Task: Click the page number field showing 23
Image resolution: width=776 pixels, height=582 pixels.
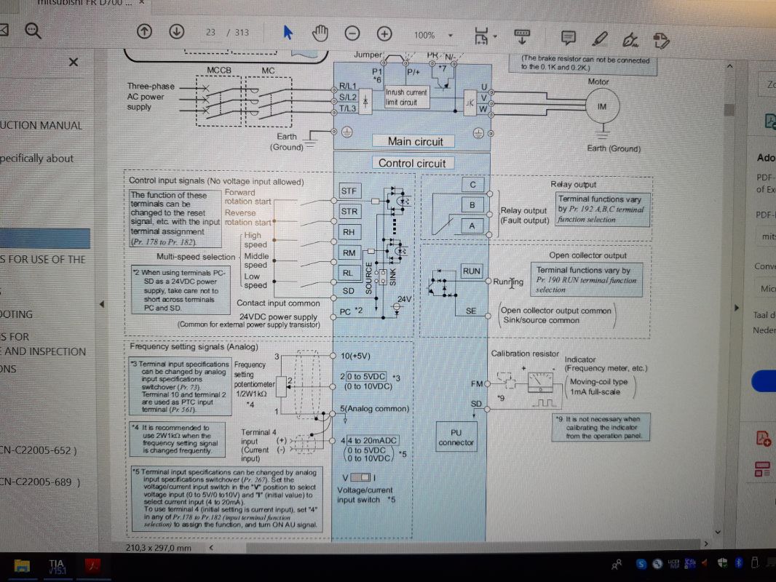Action: click(211, 32)
